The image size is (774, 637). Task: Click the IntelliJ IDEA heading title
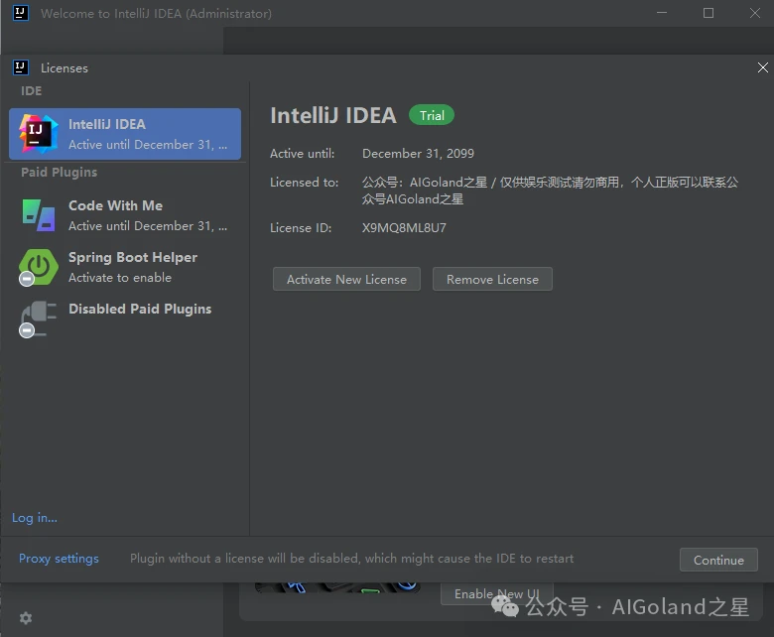point(333,115)
